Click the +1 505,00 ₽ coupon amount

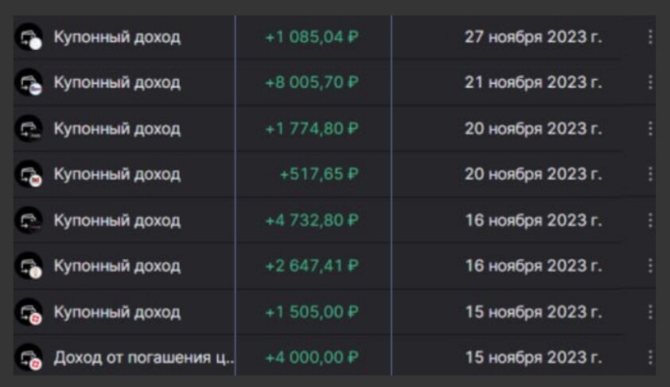[x=312, y=312]
